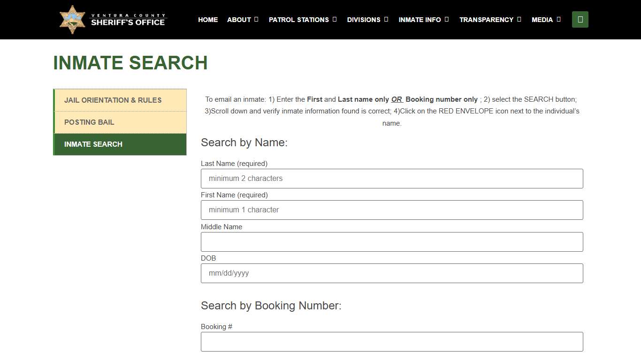Expand the PATROL STATIONS dropdown
The width and height of the screenshot is (641, 360).
pyautogui.click(x=335, y=19)
